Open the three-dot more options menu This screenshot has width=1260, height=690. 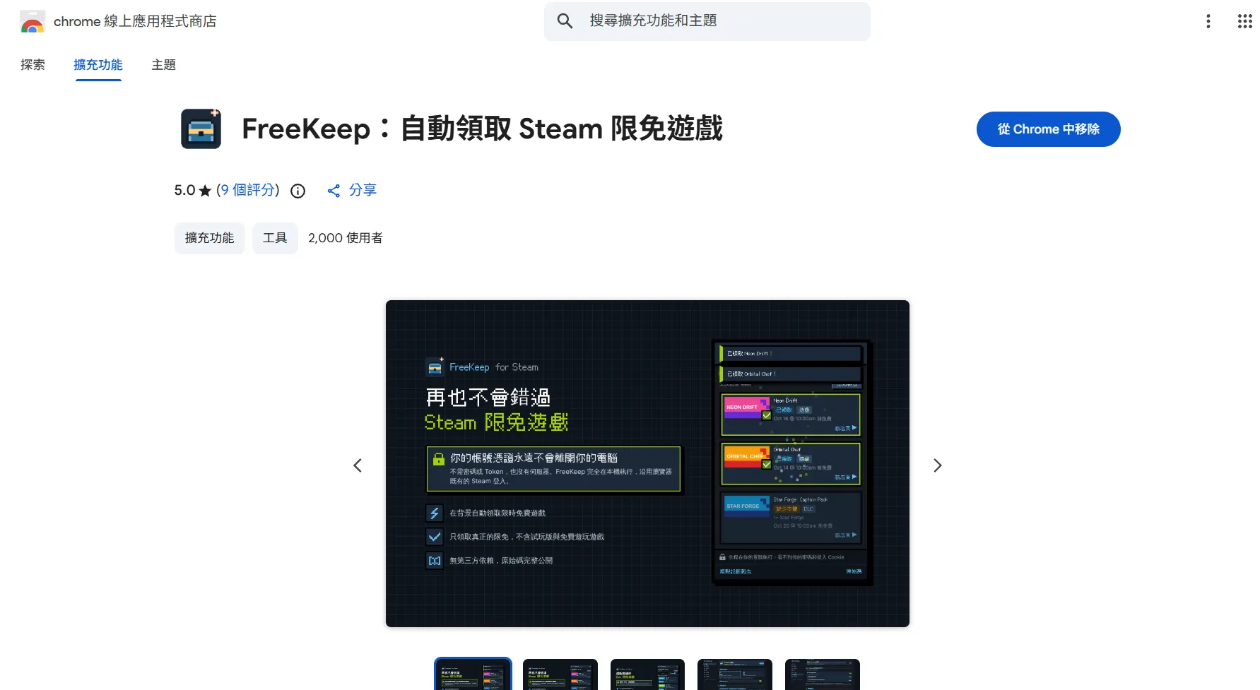pos(1208,21)
